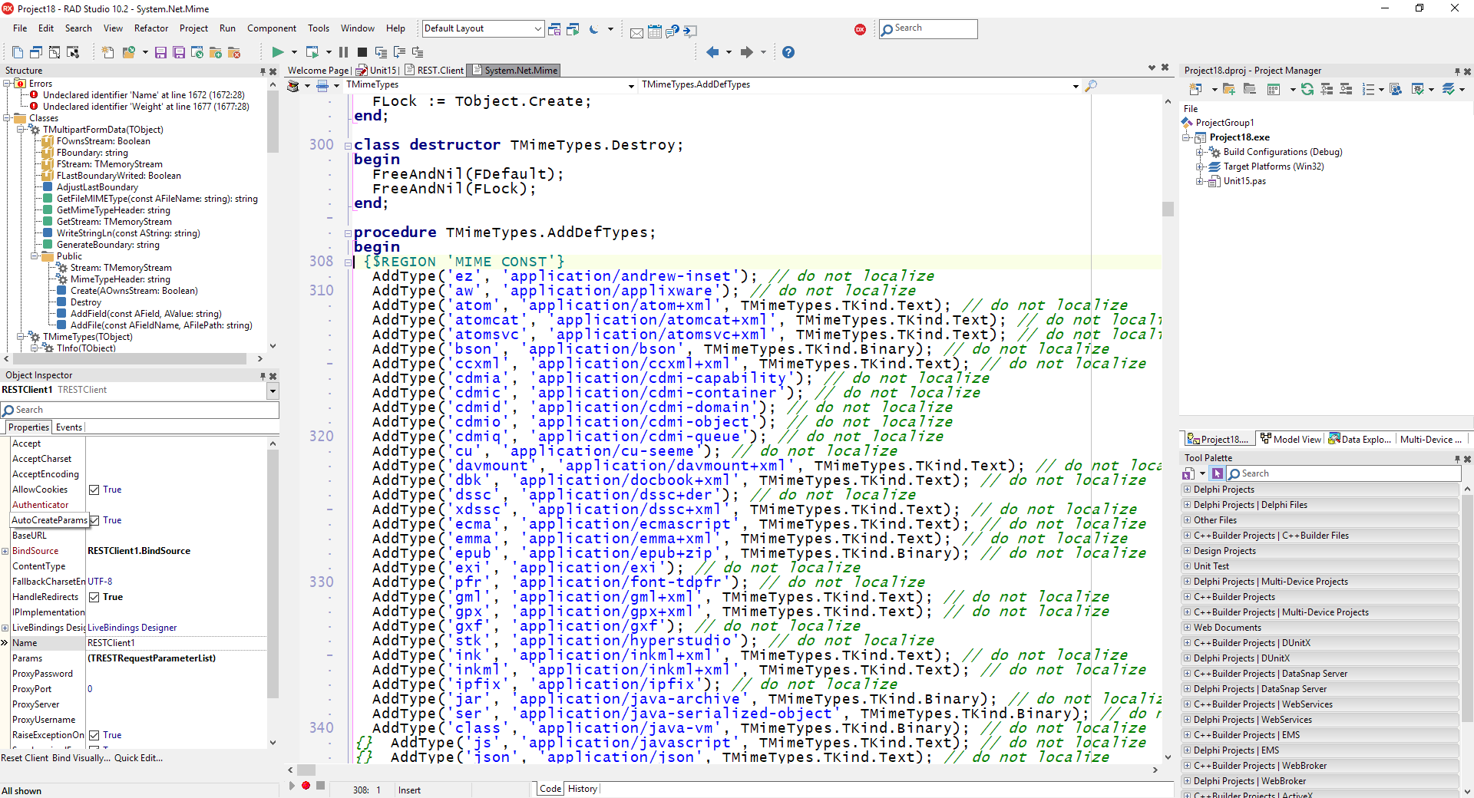This screenshot has height=798, width=1474.
Task: Open the TMimeTypes class dropdown
Action: pos(631,86)
